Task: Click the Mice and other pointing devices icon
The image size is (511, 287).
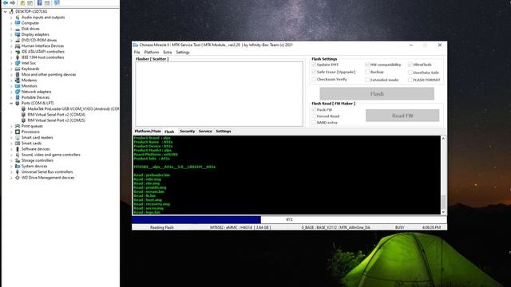Action: pyautogui.click(x=18, y=74)
